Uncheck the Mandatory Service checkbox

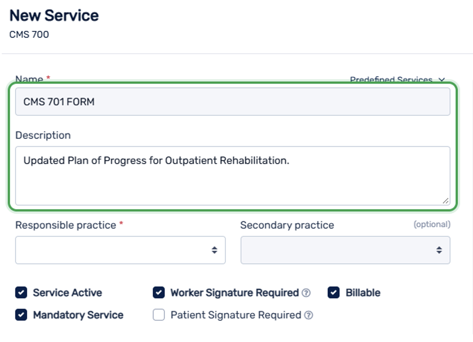(x=21, y=315)
